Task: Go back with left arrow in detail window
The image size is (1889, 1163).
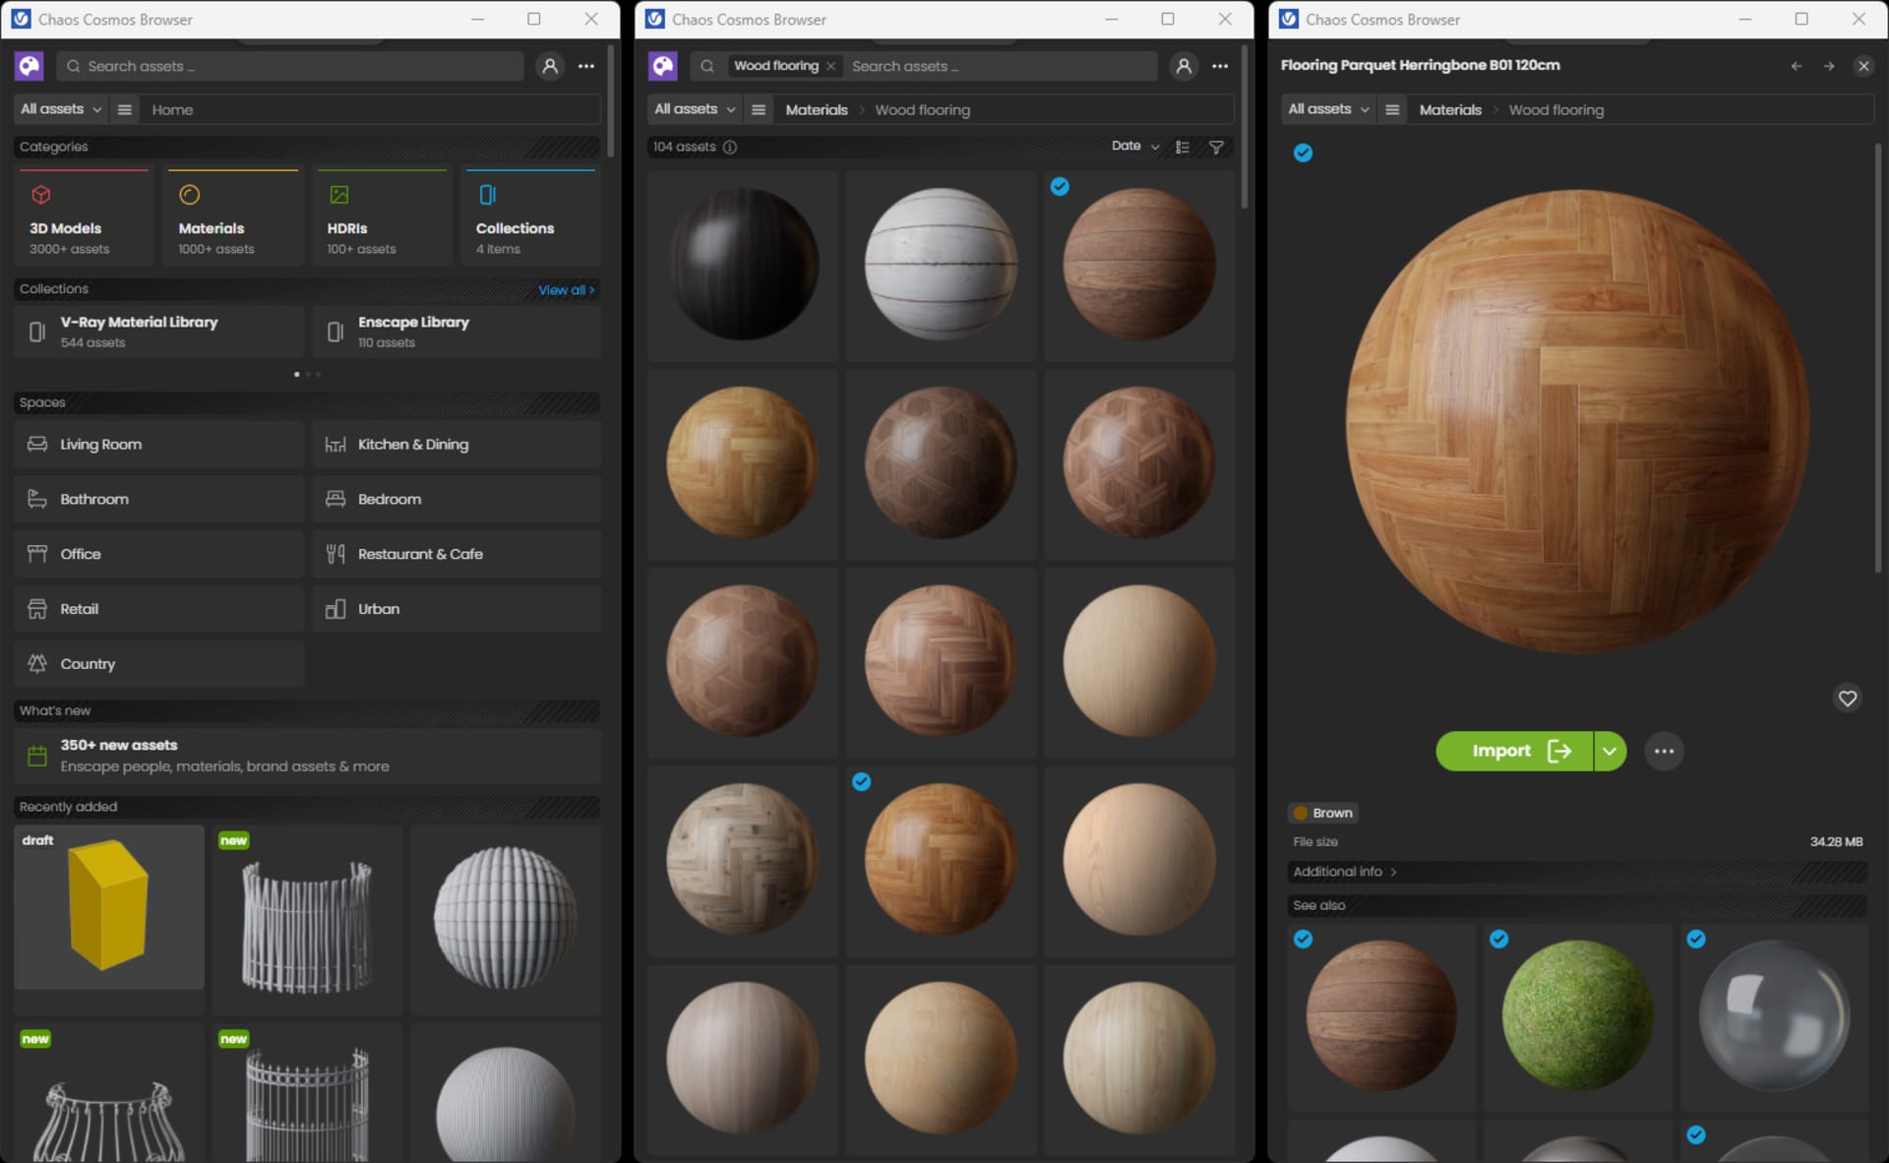Action: pyautogui.click(x=1797, y=66)
